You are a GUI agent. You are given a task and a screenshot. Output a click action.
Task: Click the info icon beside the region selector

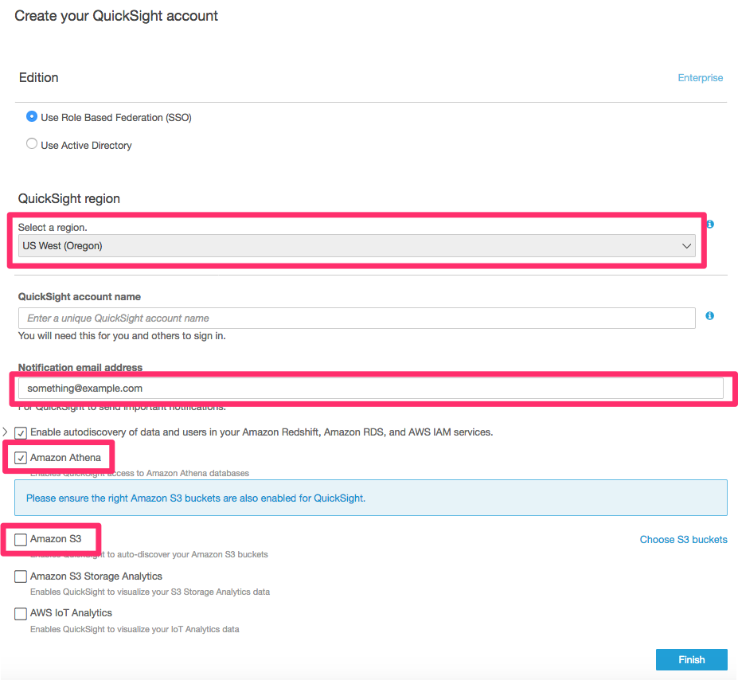pyautogui.click(x=709, y=225)
